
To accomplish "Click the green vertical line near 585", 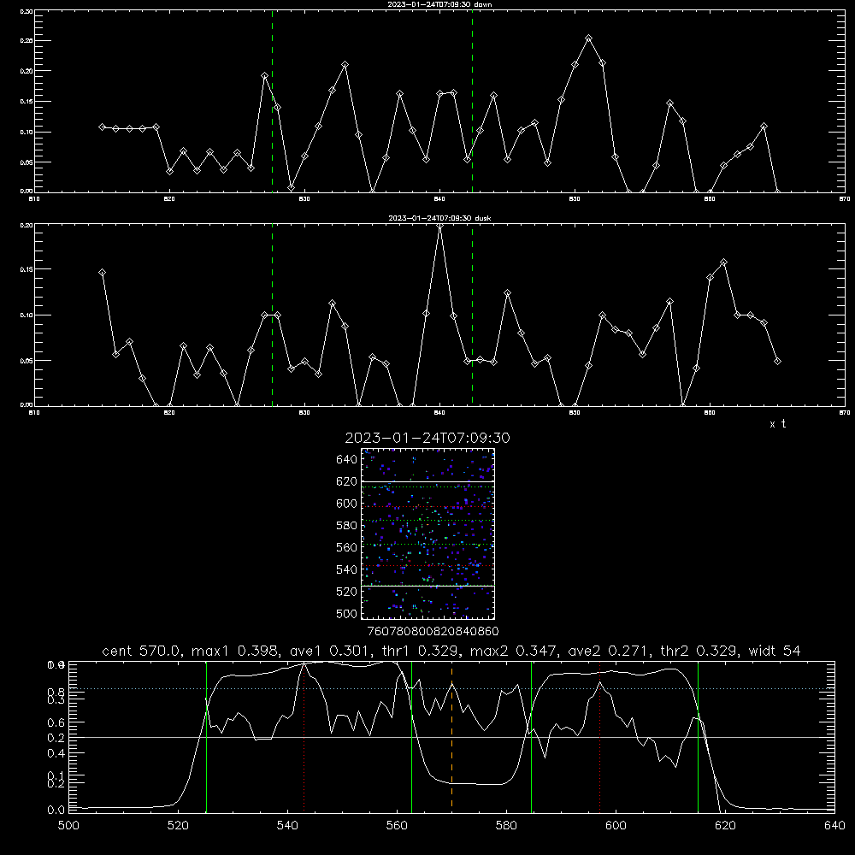I will pos(531,737).
